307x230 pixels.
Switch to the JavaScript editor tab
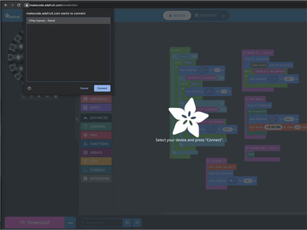pyautogui.click(x=207, y=16)
